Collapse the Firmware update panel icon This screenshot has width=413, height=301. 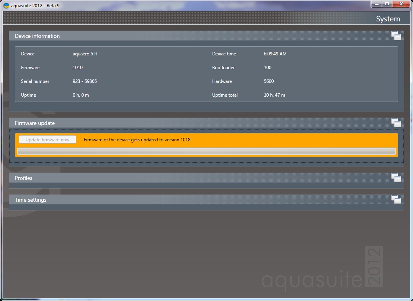(x=396, y=123)
